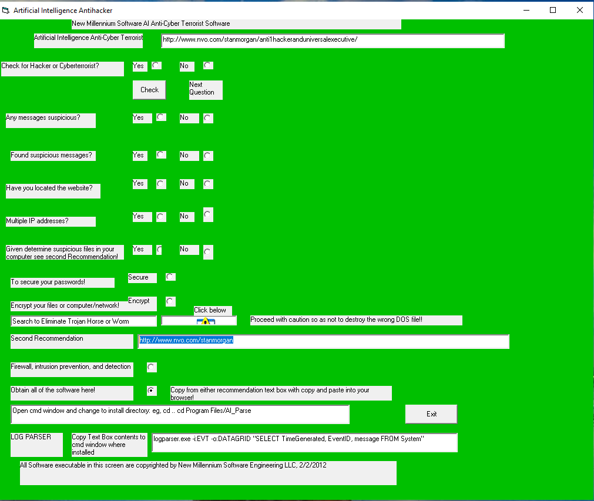Click To secure your passwords label
The image size is (594, 501).
pos(62,283)
